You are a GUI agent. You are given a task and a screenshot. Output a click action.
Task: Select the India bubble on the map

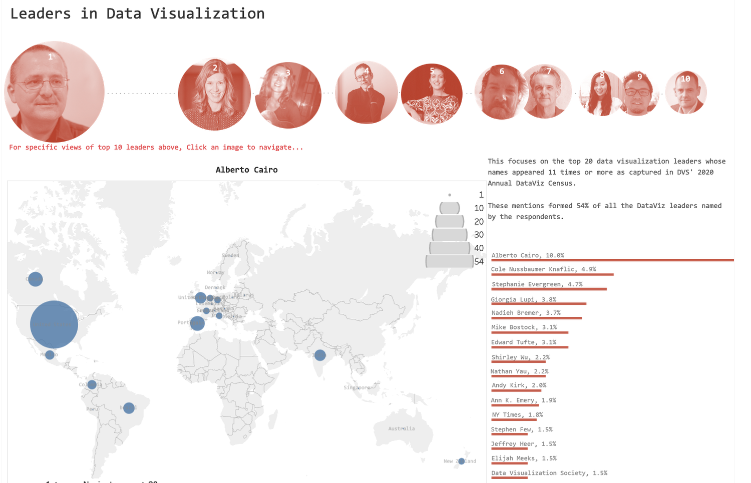click(320, 355)
